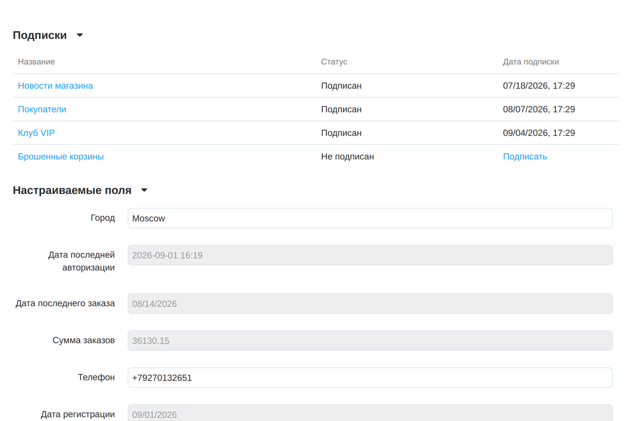
Task: Click the Дата регистрации label
Action: point(78,415)
